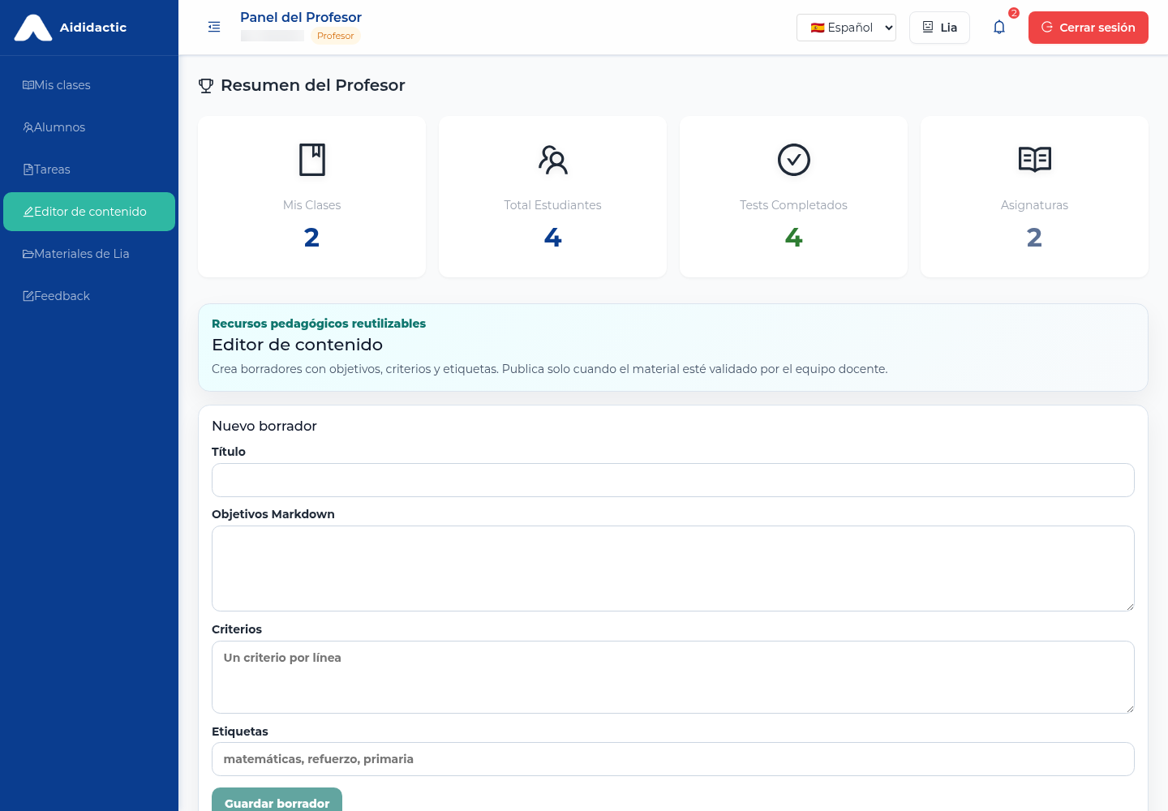Click 'Recursos pedagógicos reutilizables' heading
Image resolution: width=1168 pixels, height=811 pixels.
pos(319,324)
